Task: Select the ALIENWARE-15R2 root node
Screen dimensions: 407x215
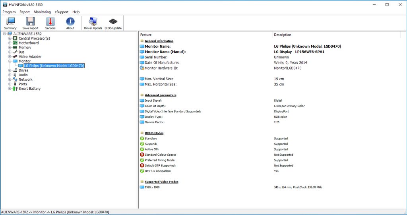Action: [27, 34]
